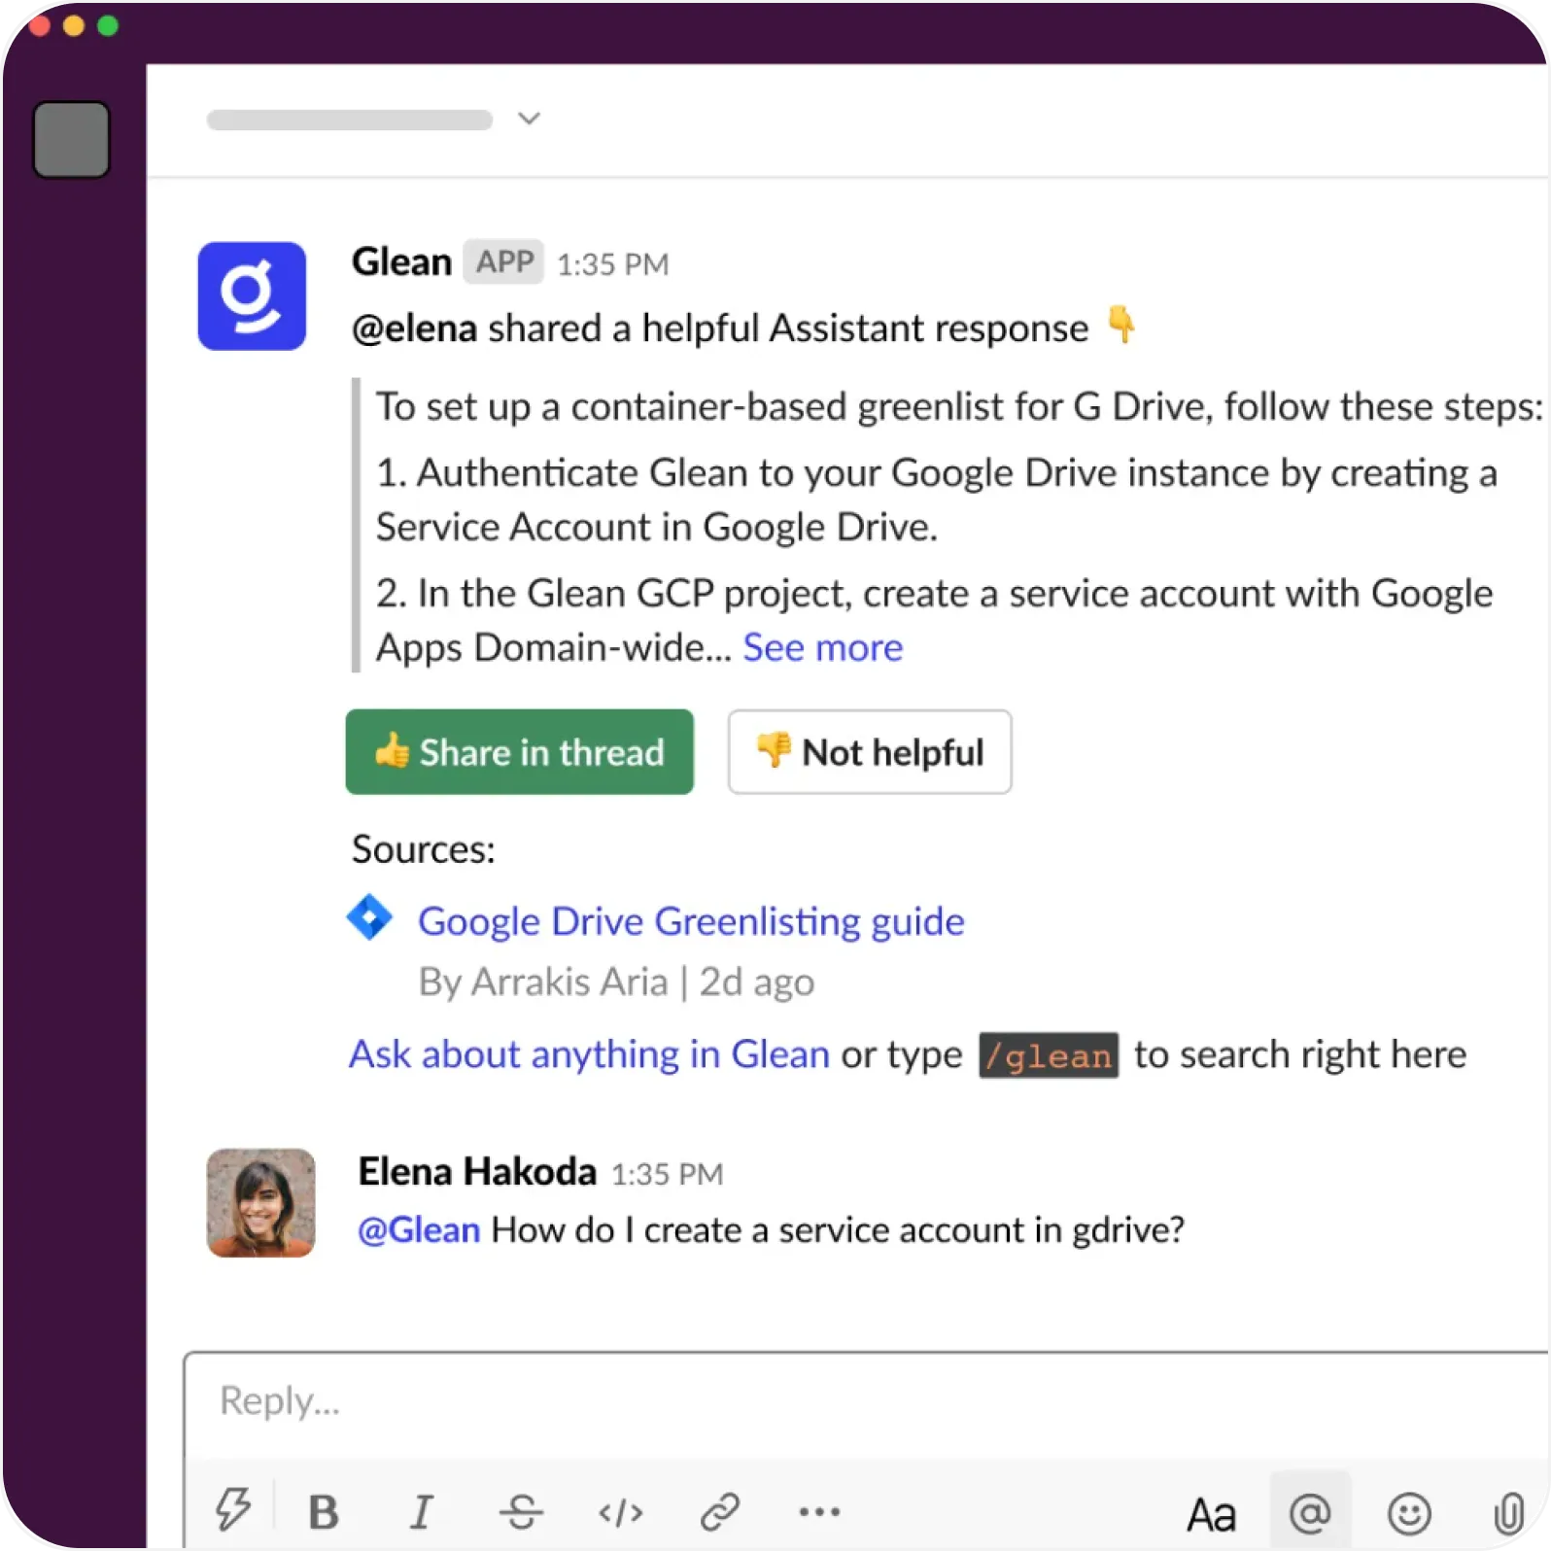Screen dimensions: 1551x1551
Task: Mark the response as Not helpful
Action: coord(870,752)
